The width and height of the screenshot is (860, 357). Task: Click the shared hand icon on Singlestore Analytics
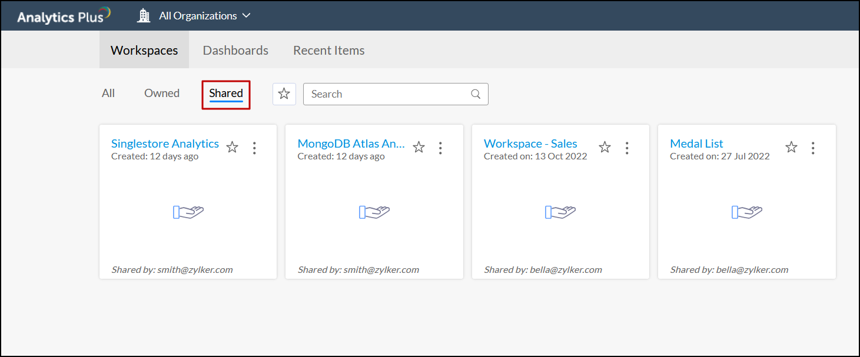188,212
